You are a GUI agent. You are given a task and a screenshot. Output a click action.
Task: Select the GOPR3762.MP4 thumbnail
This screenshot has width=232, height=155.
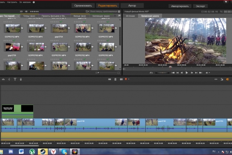(x=82, y=47)
